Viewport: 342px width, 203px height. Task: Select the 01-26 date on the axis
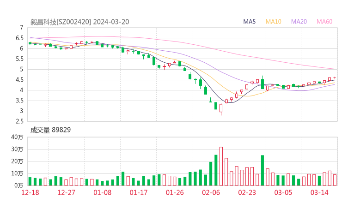point(175,192)
